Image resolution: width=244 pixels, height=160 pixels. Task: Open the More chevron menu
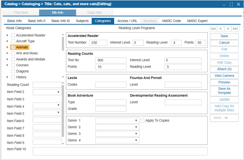click(224, 118)
